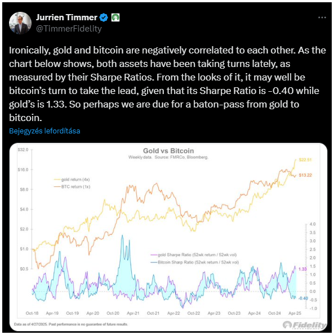The width and height of the screenshot is (334, 335).
Task: Open the three-dot more options menu
Action: 322,17
